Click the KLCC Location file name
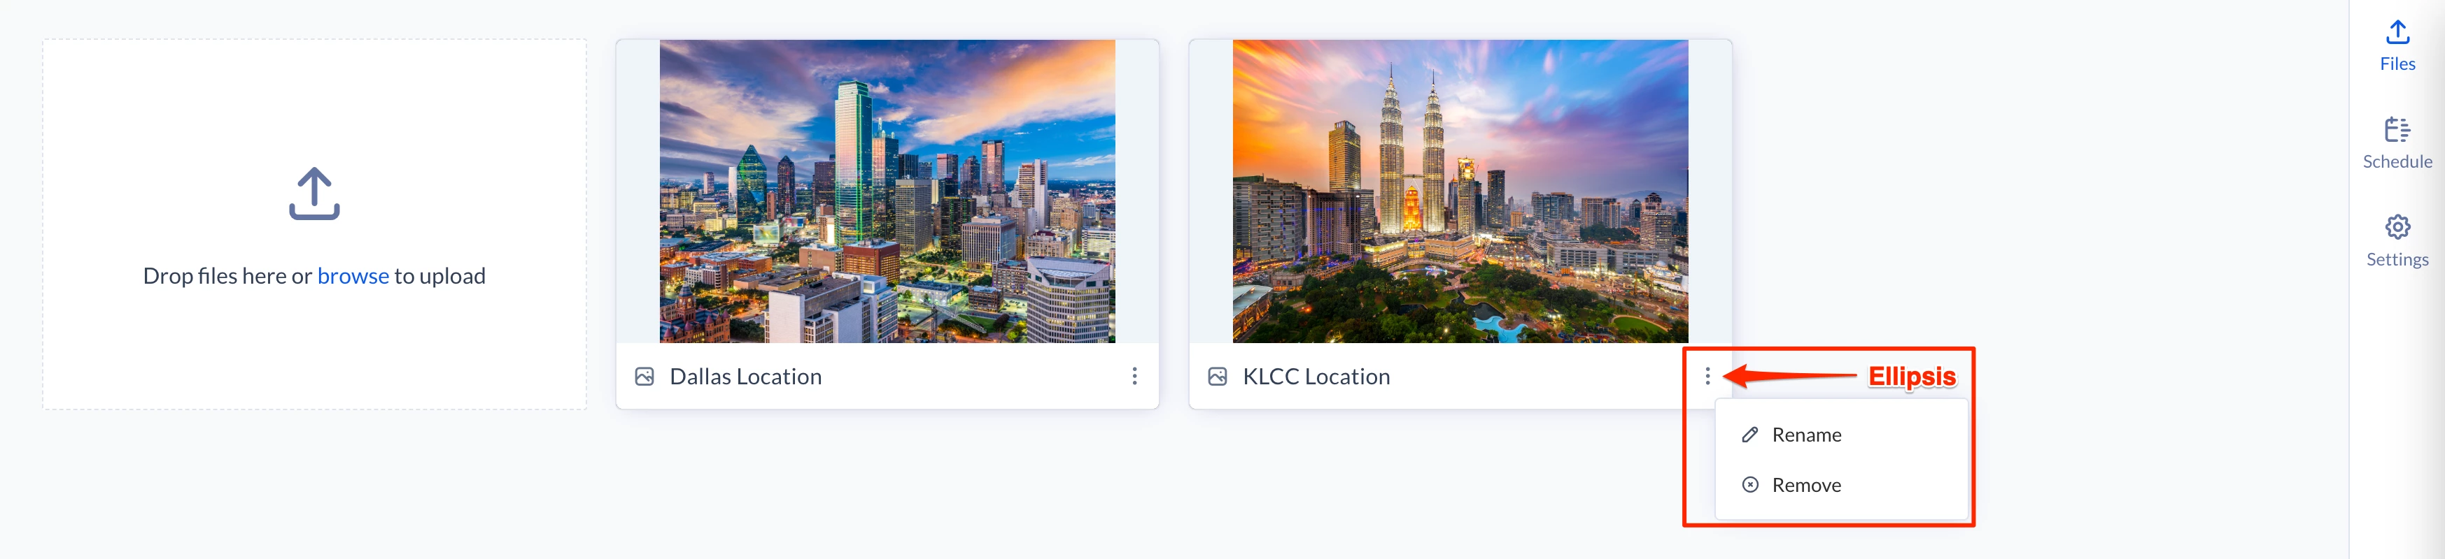The image size is (2445, 559). (1316, 377)
